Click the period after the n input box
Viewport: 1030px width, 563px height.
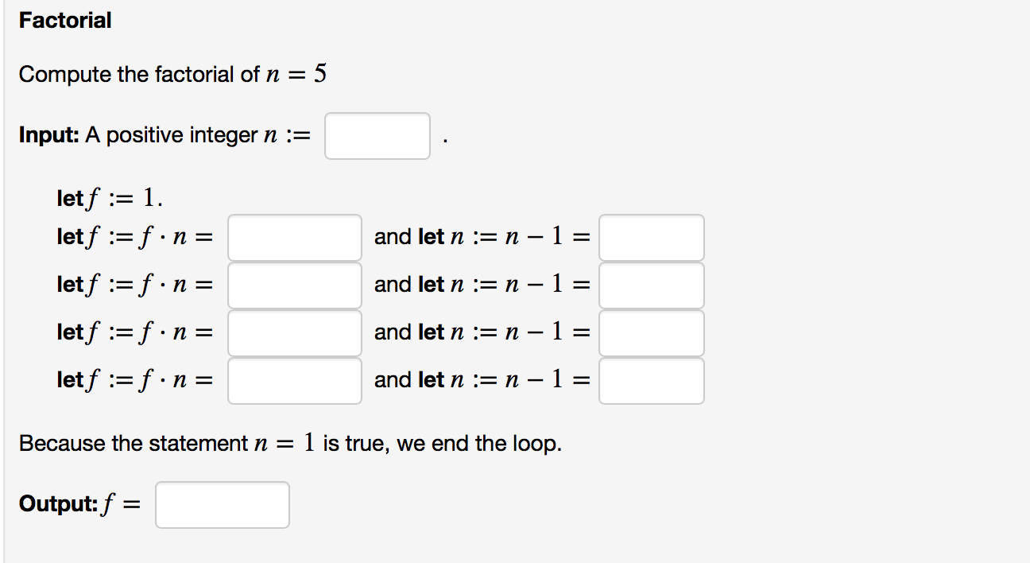tap(444, 140)
